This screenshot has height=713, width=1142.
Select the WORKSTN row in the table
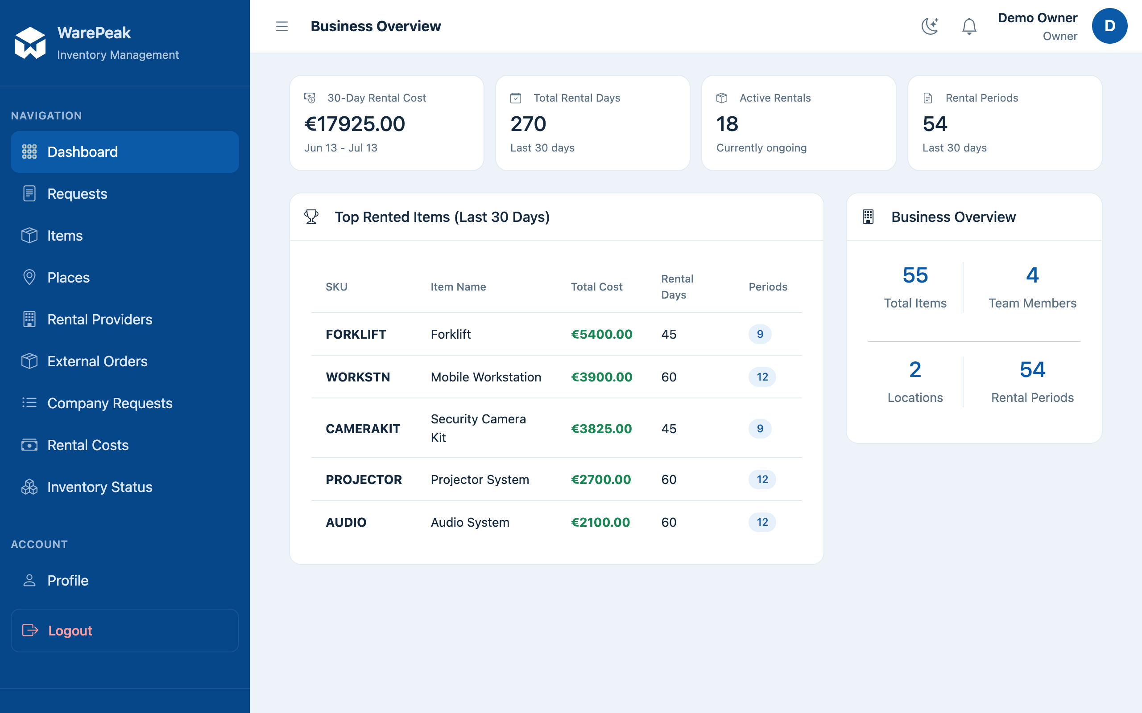pyautogui.click(x=556, y=377)
